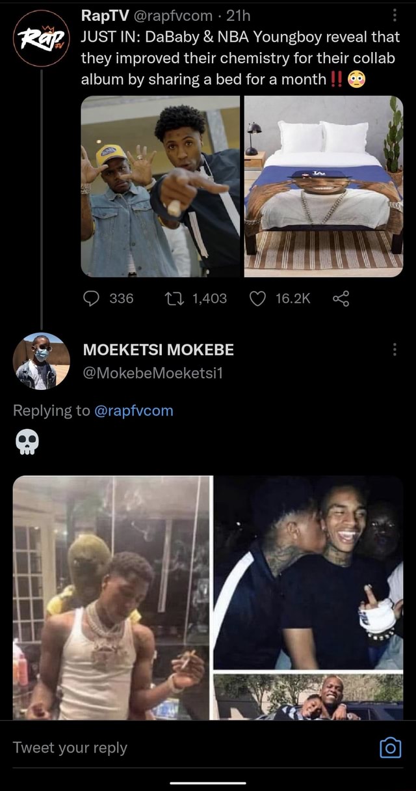This screenshot has height=791, width=416.
Task: Open the cheek kiss reply photo
Action: tap(309, 572)
